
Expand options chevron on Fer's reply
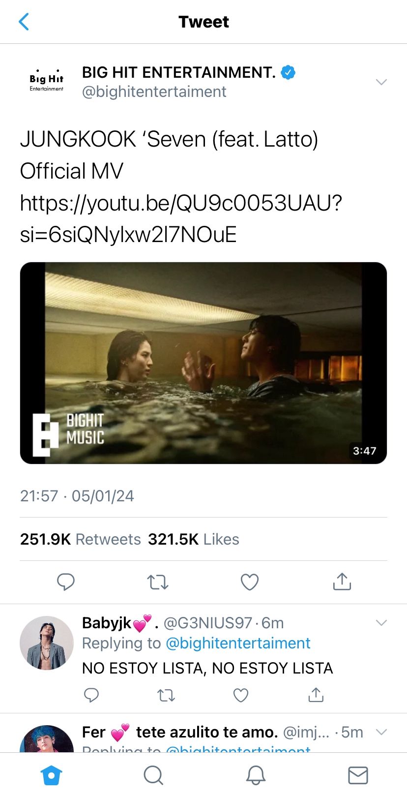click(381, 732)
